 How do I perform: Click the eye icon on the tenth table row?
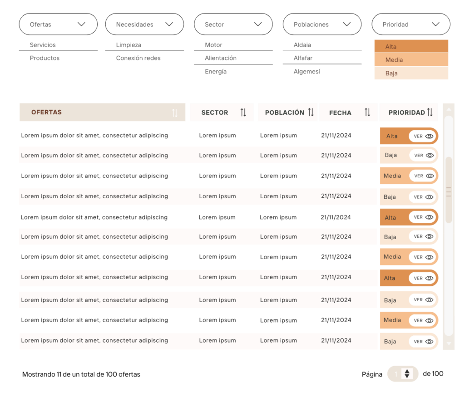[429, 321]
